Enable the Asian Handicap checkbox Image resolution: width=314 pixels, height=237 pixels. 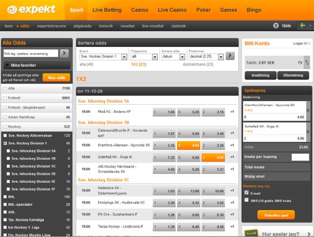click(x=5, y=117)
